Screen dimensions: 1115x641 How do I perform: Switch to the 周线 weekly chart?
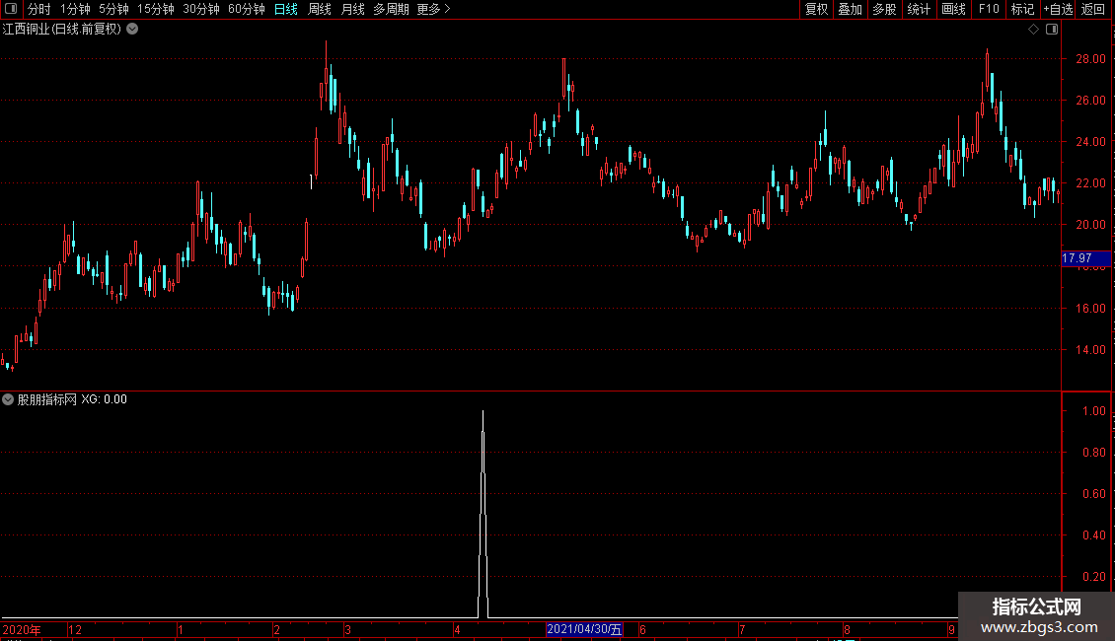(320, 9)
